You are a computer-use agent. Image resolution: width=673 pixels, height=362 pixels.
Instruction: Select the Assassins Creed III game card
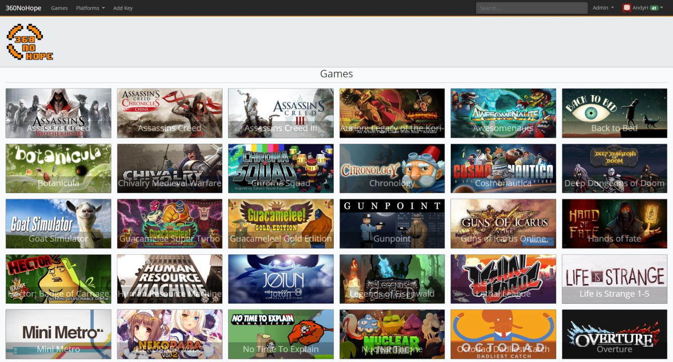pyautogui.click(x=281, y=113)
